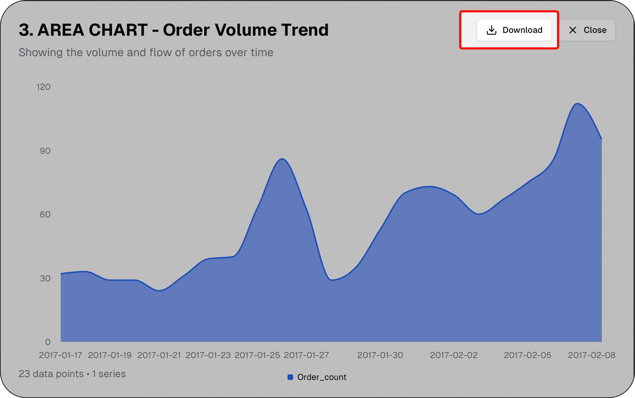Click the blue Order_count legend swatch
635x398 pixels.
tap(290, 377)
